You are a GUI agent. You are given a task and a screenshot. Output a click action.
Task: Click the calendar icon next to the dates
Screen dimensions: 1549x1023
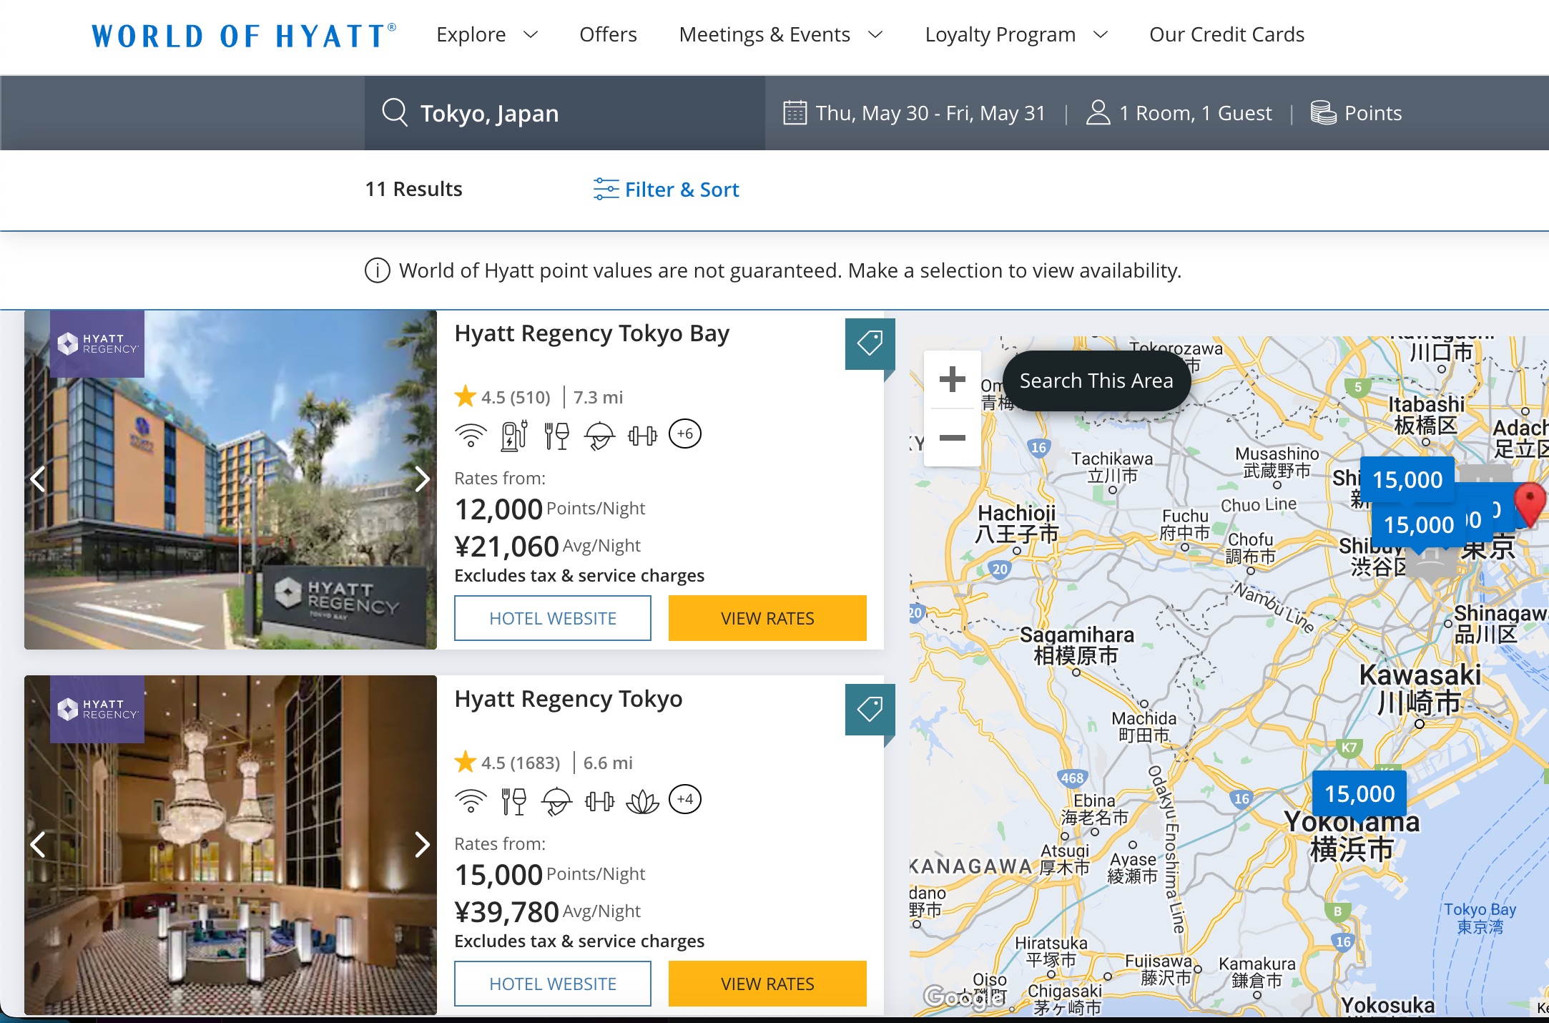point(792,112)
